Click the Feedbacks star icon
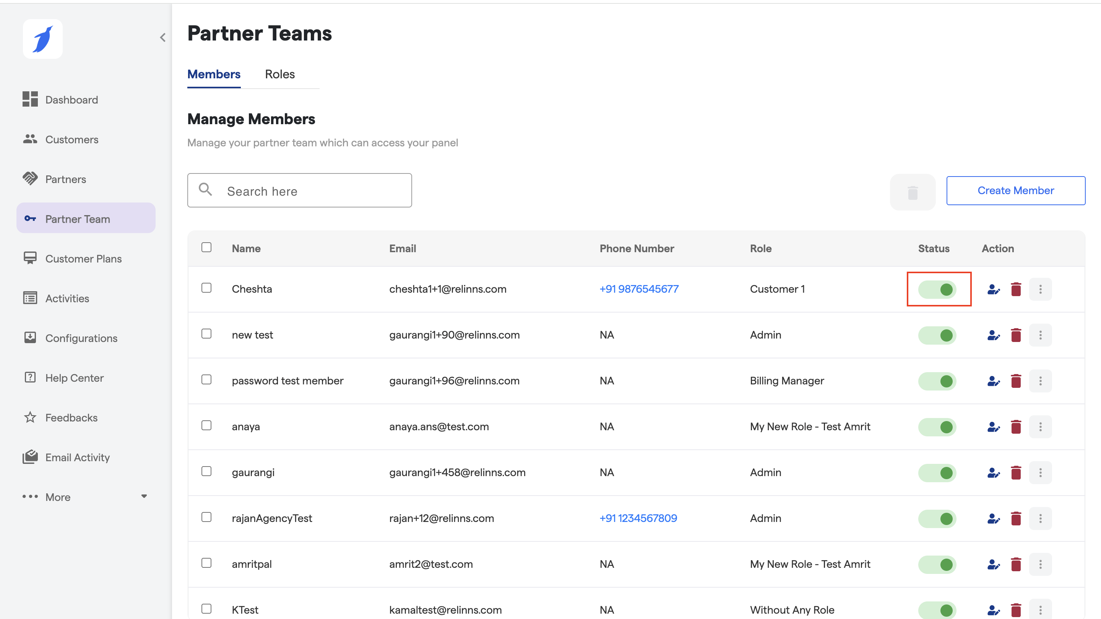This screenshot has width=1101, height=619. pos(30,417)
